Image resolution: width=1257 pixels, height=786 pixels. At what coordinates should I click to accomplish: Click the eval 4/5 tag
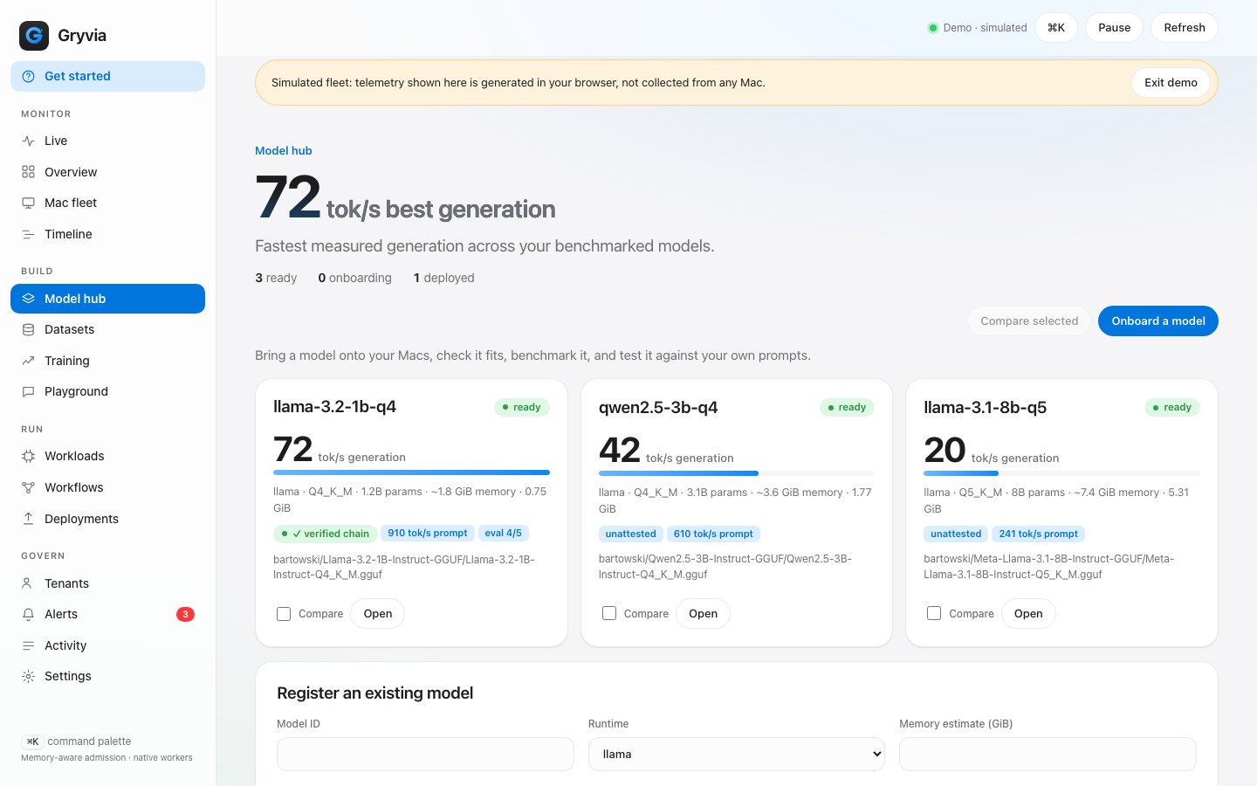coord(503,533)
